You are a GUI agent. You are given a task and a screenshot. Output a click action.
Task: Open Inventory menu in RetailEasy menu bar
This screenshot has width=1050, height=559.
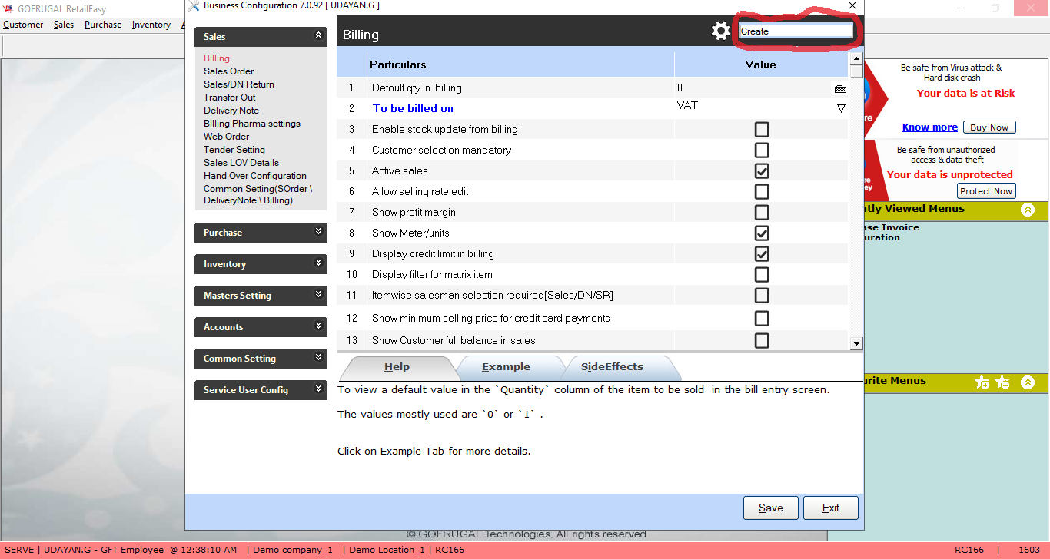point(151,25)
